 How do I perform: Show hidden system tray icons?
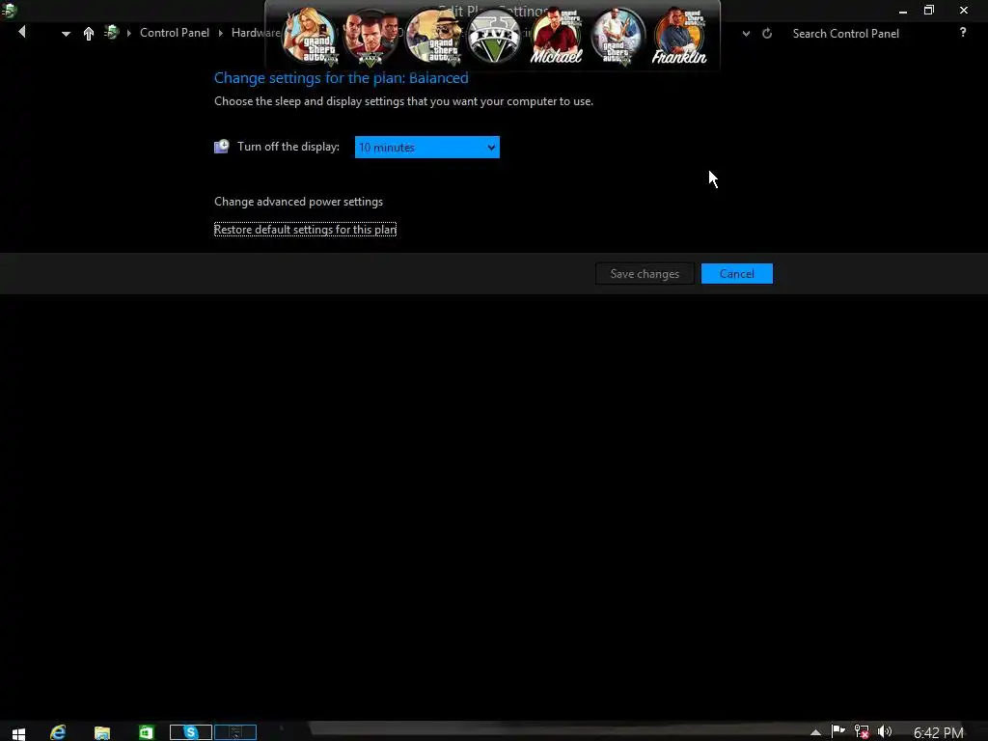click(815, 733)
